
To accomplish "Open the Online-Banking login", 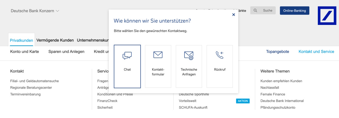I will (294, 10).
